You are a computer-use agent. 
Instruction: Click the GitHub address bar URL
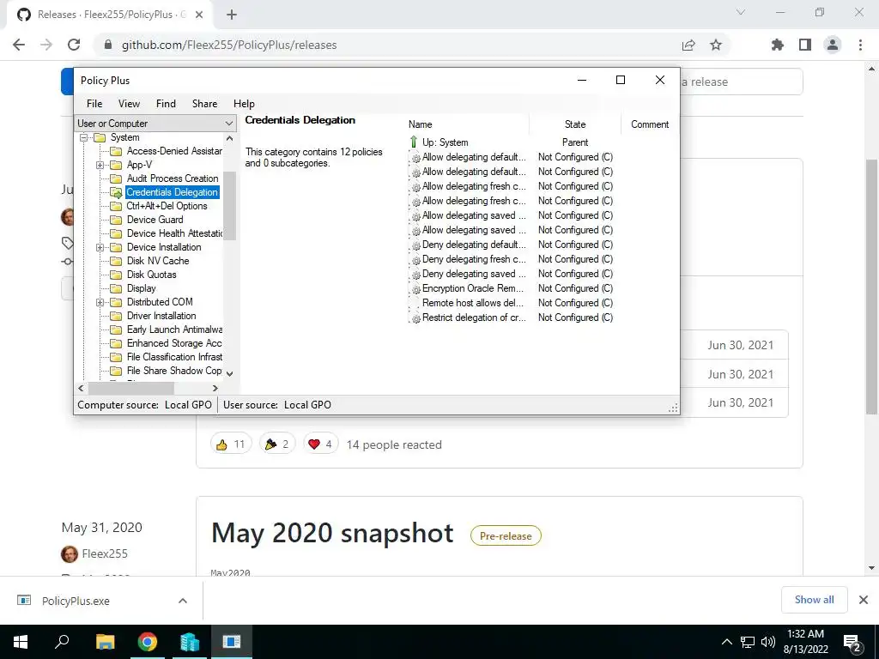pos(229,45)
